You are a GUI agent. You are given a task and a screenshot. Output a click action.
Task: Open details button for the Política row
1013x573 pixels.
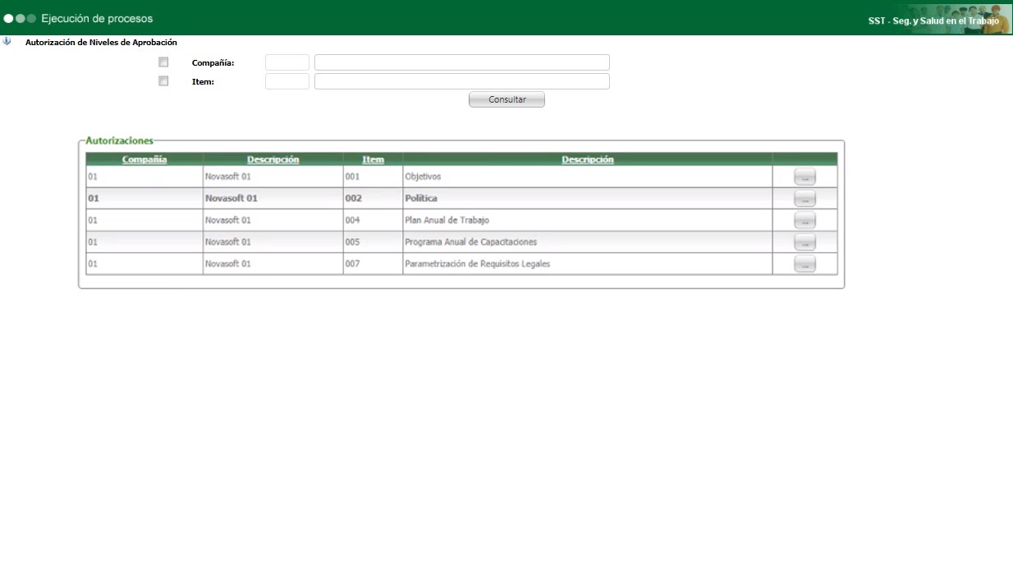coord(804,199)
